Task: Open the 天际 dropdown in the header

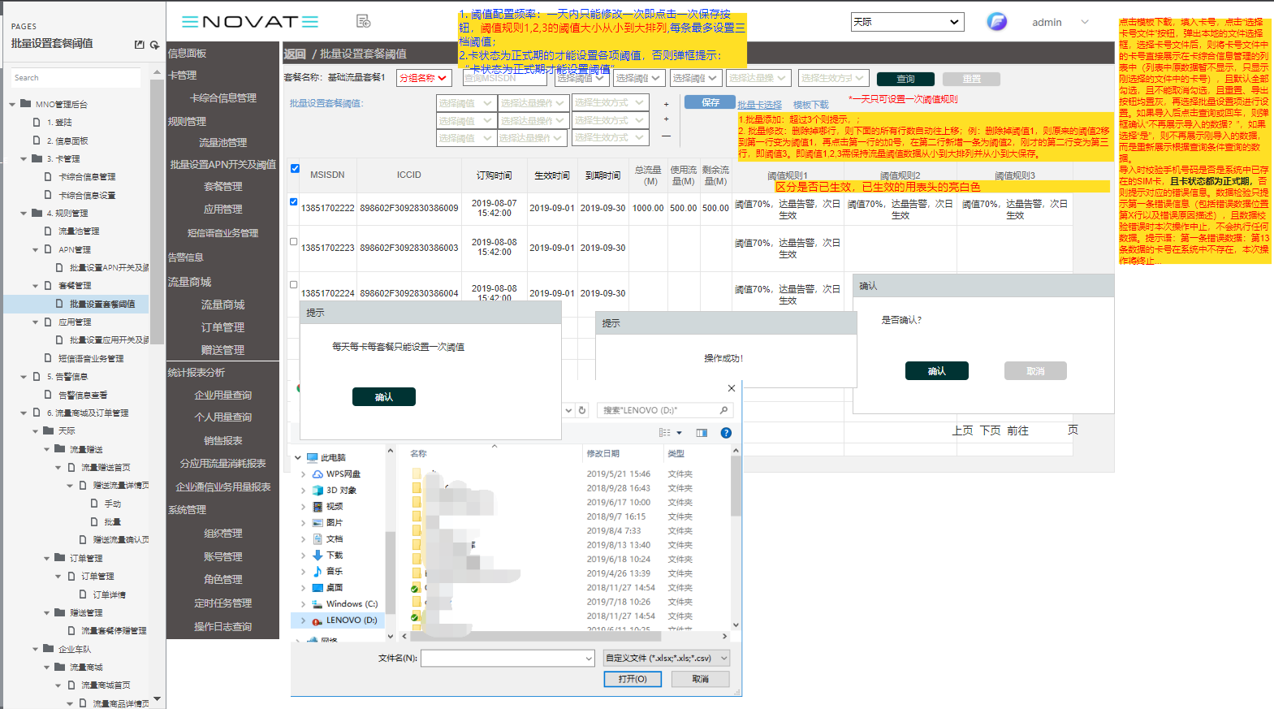Action: tap(907, 22)
